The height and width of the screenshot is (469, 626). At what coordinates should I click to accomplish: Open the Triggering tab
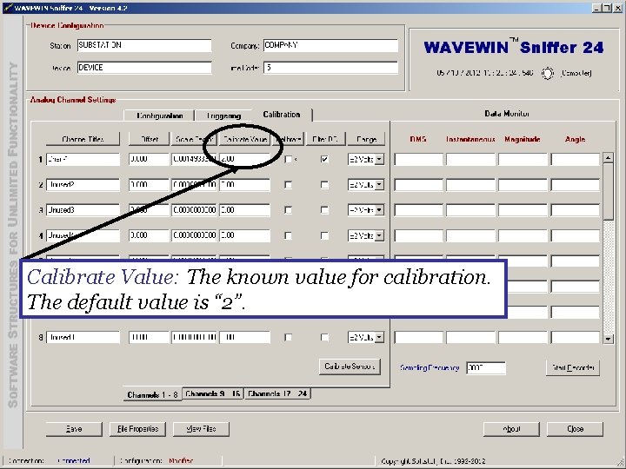pos(223,116)
